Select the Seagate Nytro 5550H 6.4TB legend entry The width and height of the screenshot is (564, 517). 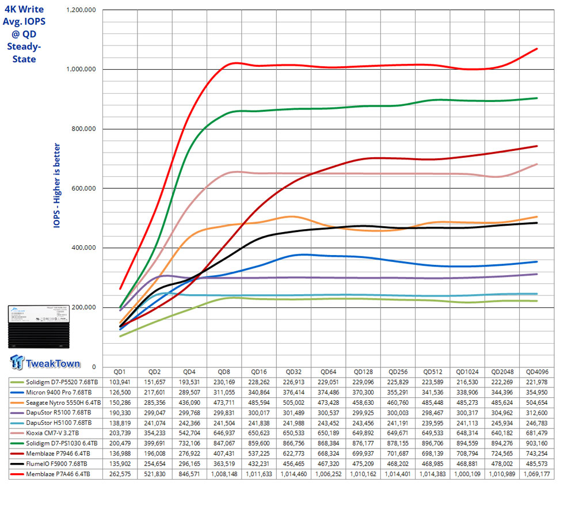tap(56, 402)
